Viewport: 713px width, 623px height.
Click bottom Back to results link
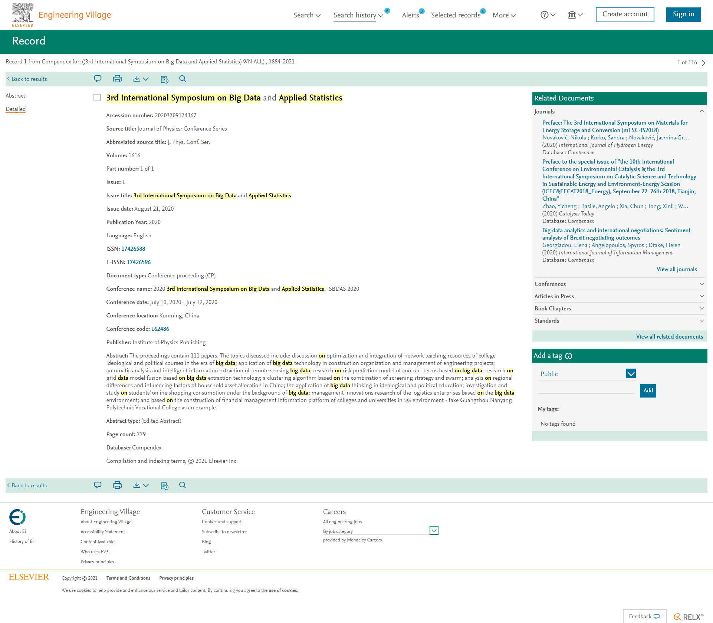pyautogui.click(x=27, y=485)
